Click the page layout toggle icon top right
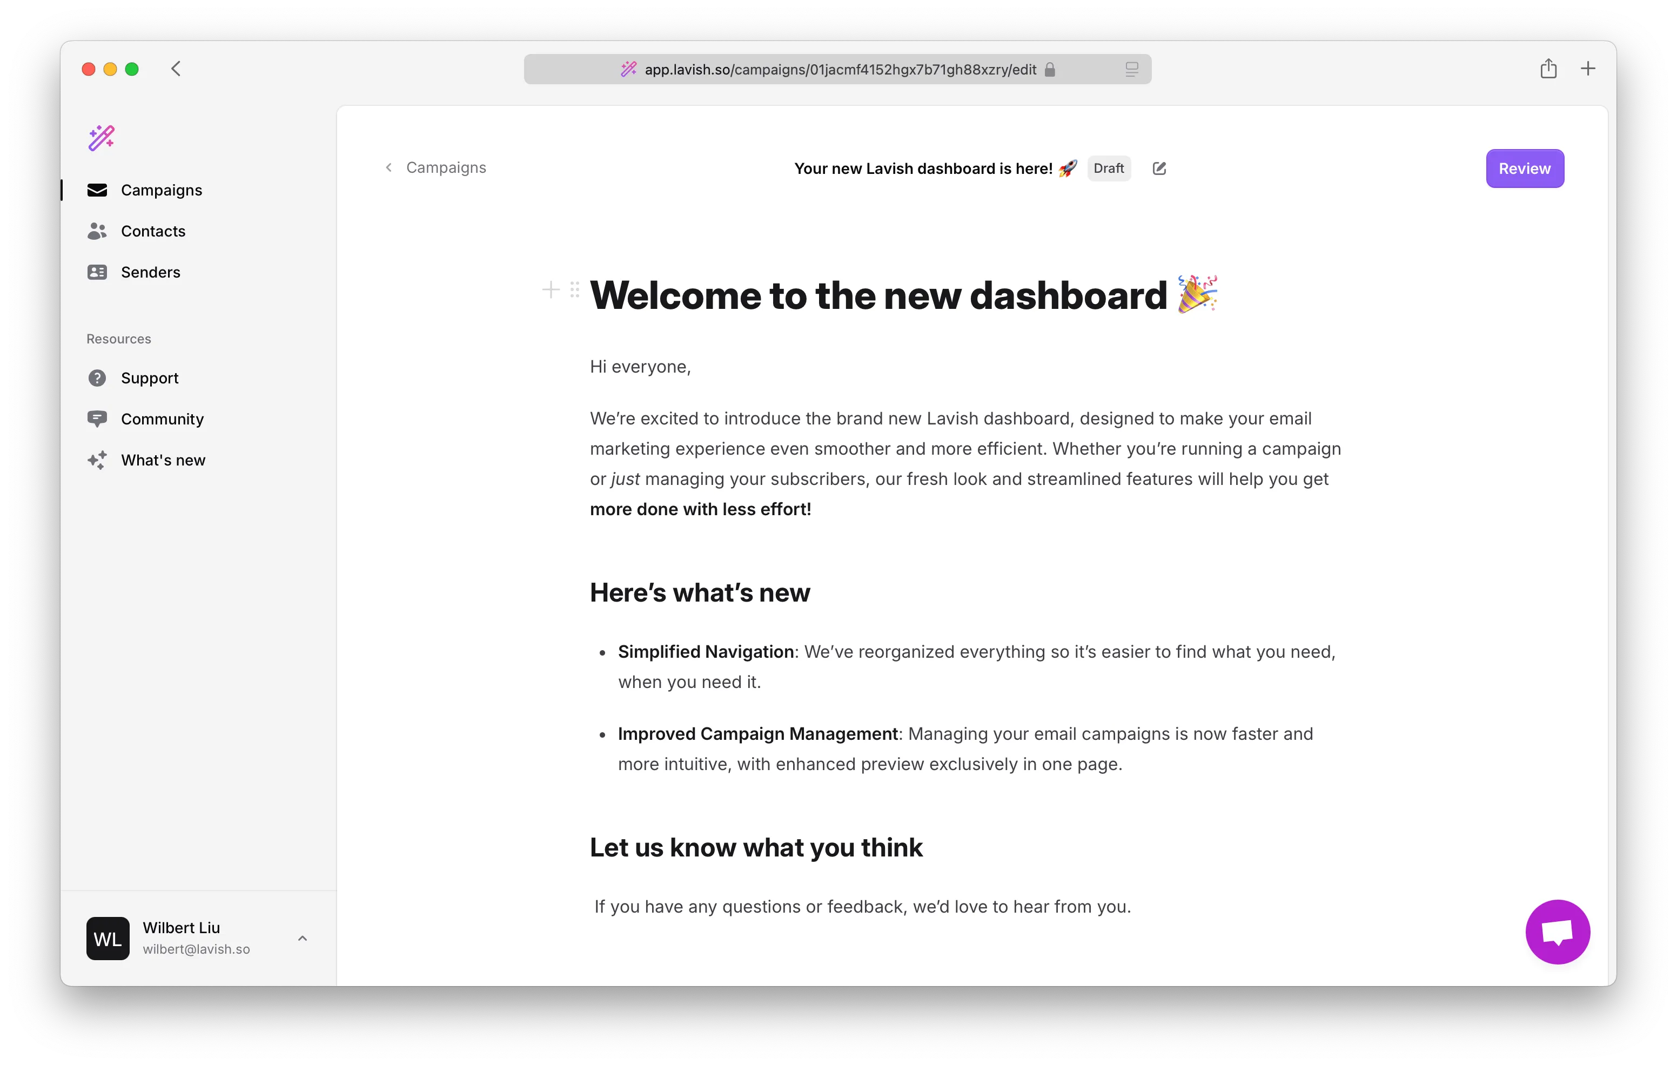 point(1132,70)
